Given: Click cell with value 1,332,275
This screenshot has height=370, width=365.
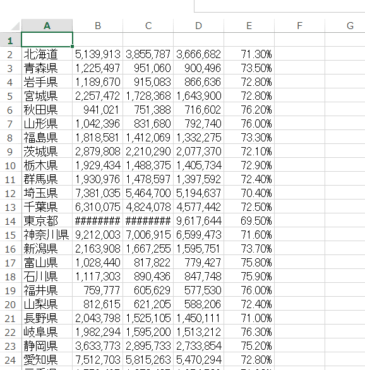Looking at the screenshot, I should tap(199, 138).
